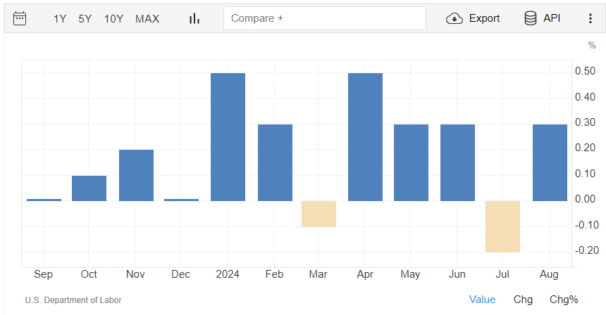This screenshot has height=315, width=606.
Task: Click the 0.30 axis label
Action: coord(585,122)
